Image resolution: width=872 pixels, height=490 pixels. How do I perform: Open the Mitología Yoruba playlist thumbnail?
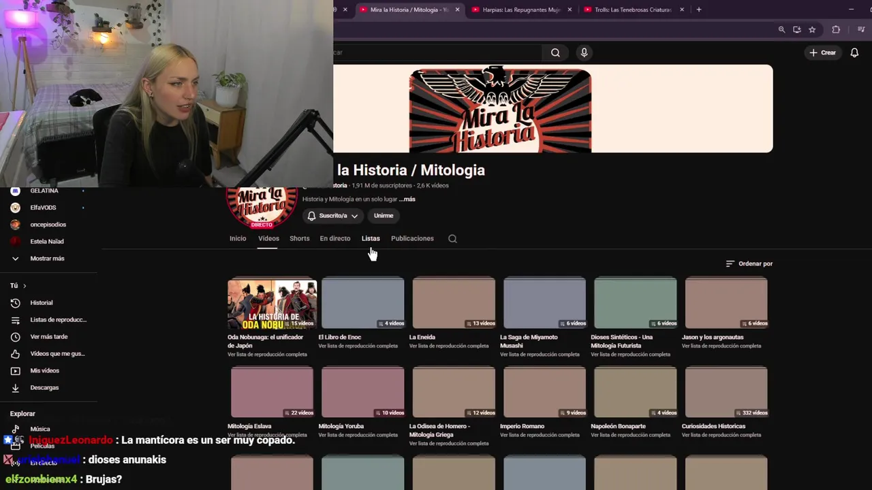pyautogui.click(x=362, y=392)
